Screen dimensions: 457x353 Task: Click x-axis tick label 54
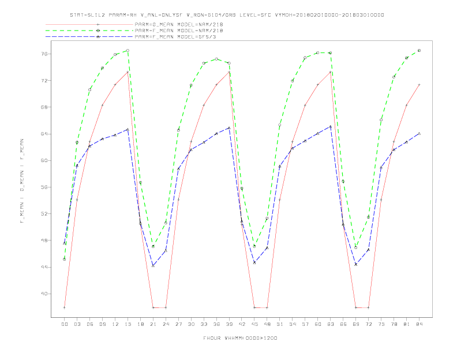point(293,324)
